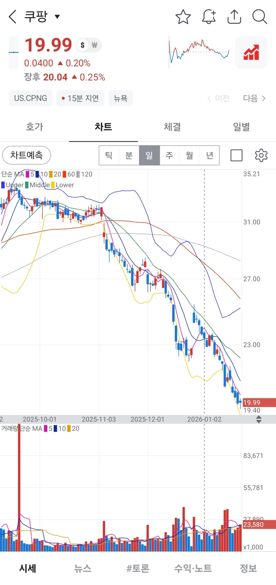Tap the fullscreen square chart icon
The height and width of the screenshot is (585, 276).
pos(236,155)
